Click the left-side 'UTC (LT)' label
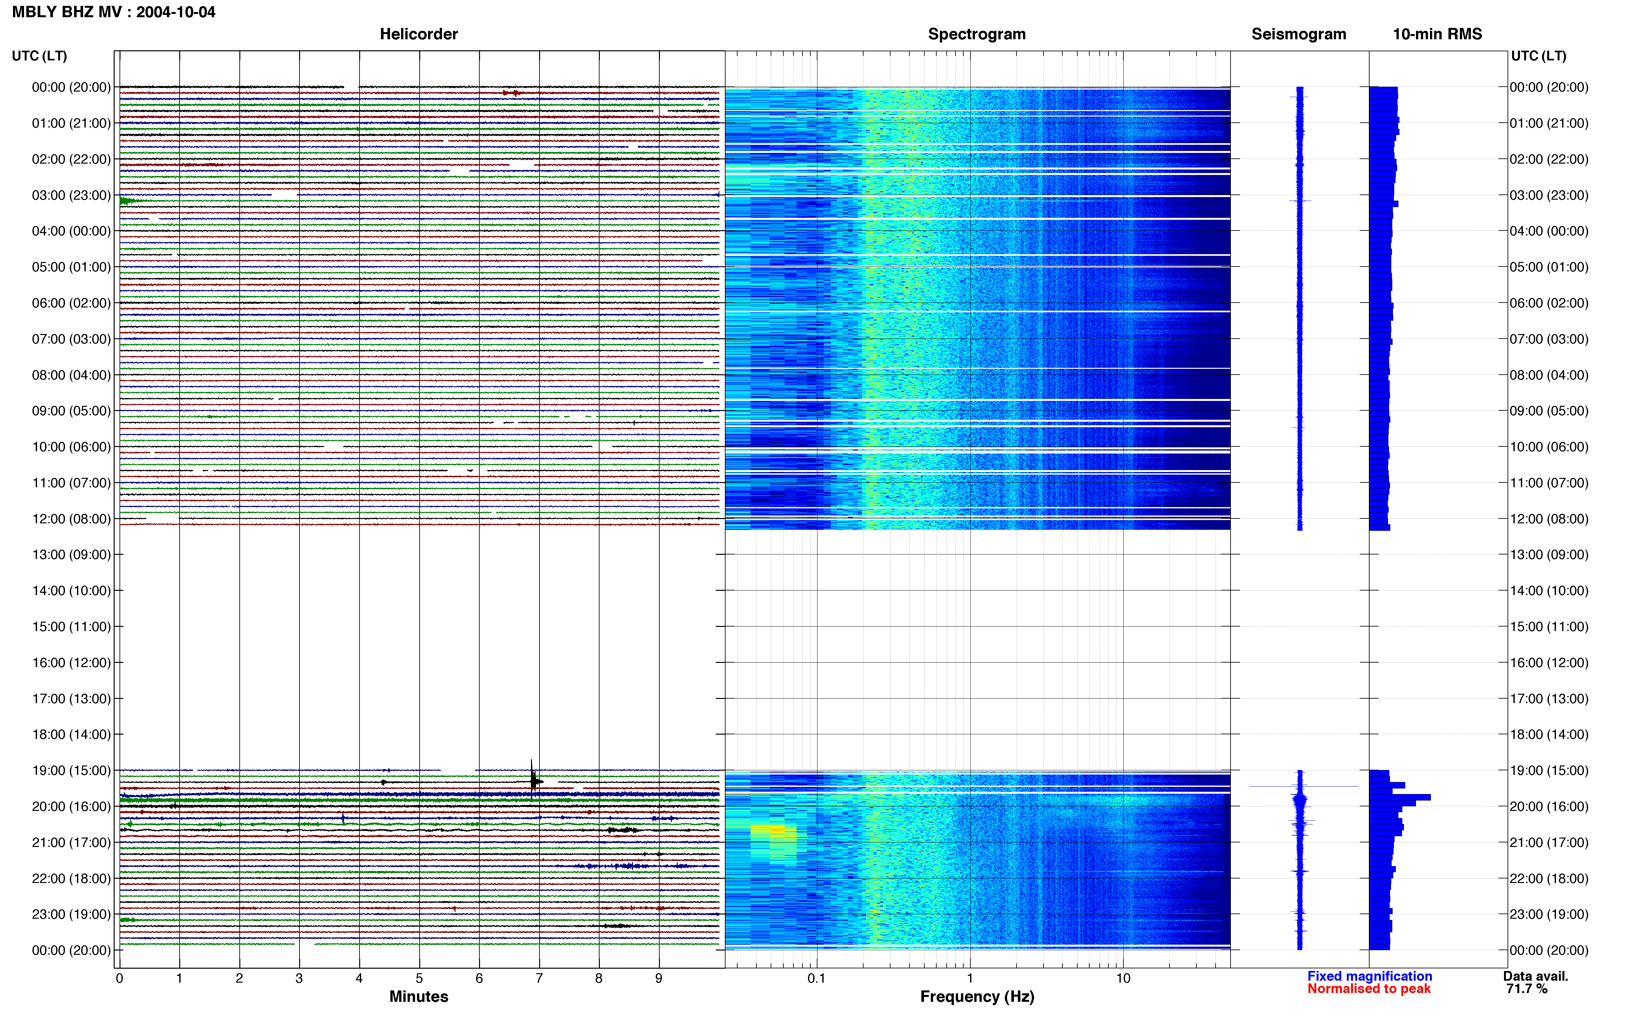1630x1019 pixels. [40, 56]
